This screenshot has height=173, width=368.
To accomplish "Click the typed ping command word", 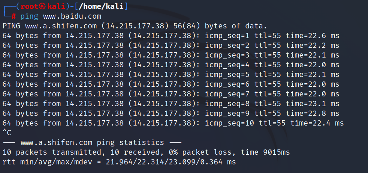I will click(x=29, y=16).
